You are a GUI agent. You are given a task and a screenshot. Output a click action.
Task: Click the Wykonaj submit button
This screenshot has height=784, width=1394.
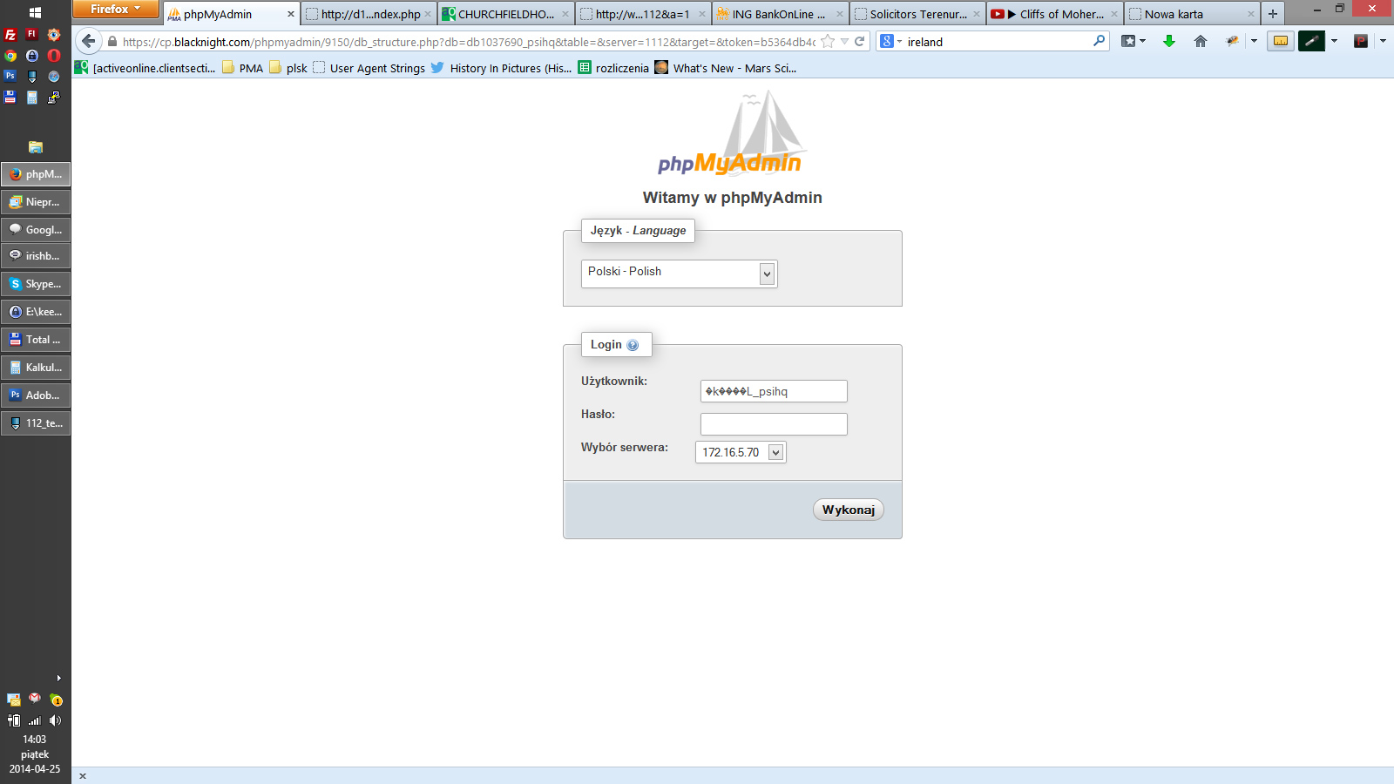click(849, 510)
